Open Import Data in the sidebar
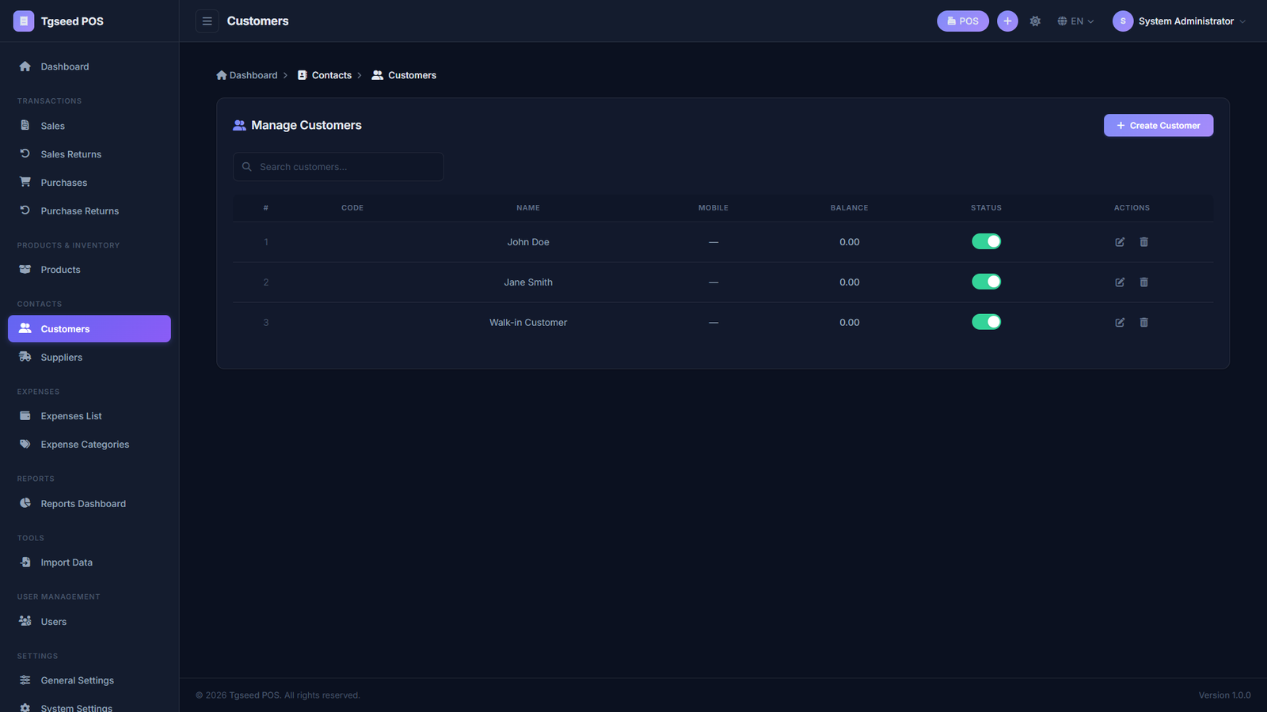 click(x=89, y=562)
